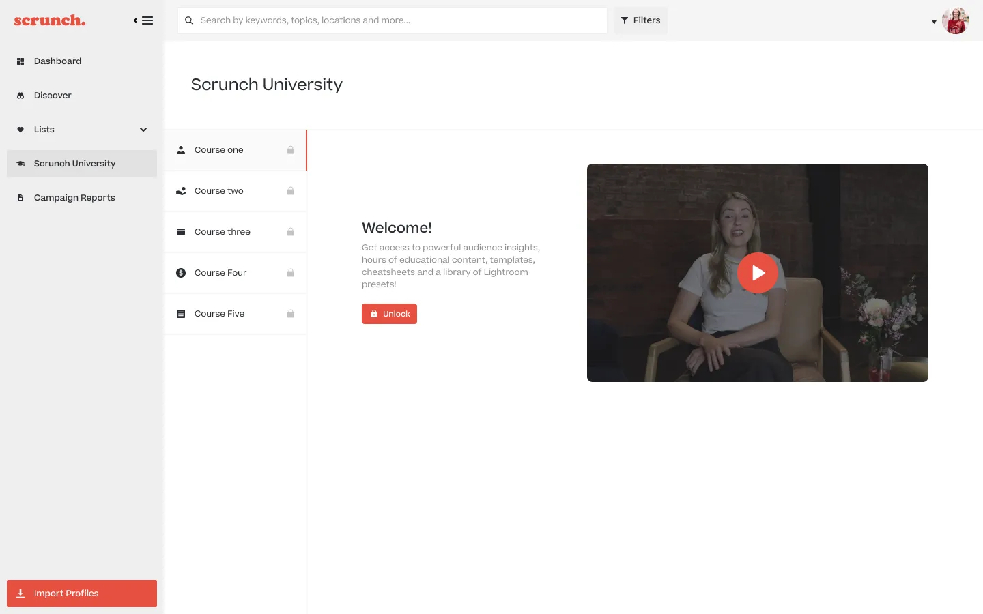Click the lock icon on Course Four
The image size is (983, 614).
[291, 273]
